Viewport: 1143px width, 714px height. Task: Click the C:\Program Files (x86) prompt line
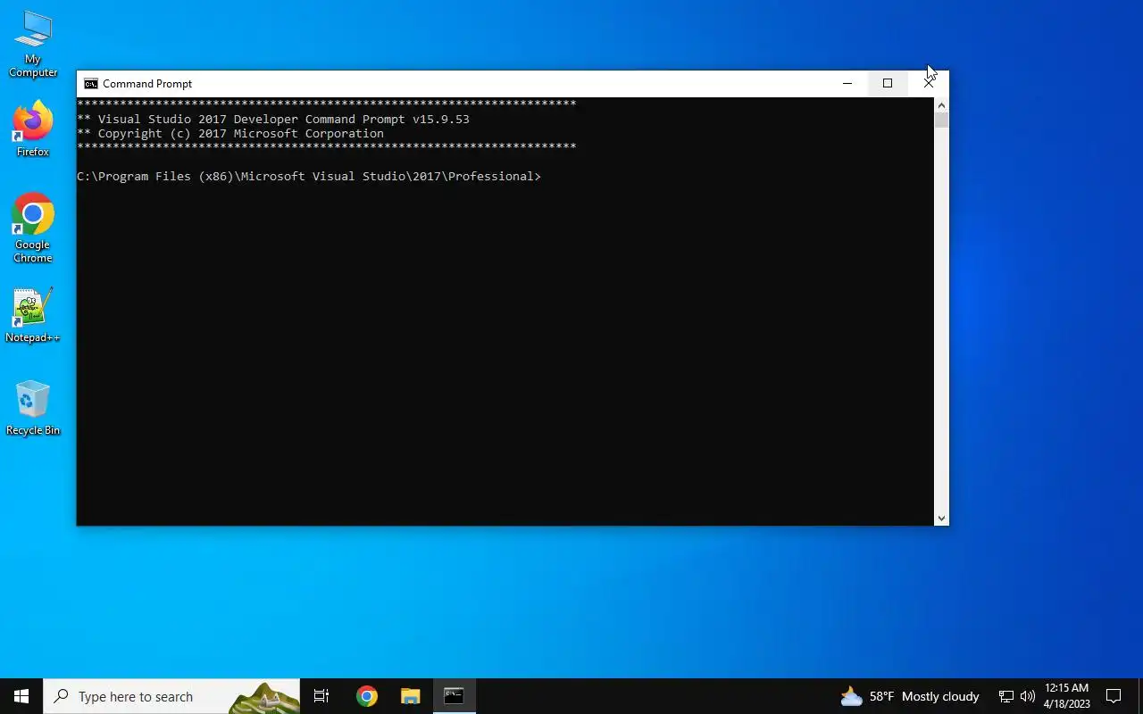pyautogui.click(x=309, y=177)
